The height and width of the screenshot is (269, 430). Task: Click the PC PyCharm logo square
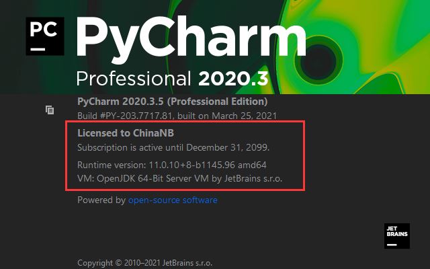point(45,36)
